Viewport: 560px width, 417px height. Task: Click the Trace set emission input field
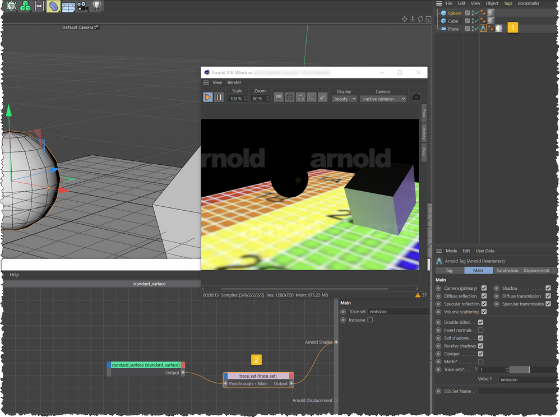[398, 312]
